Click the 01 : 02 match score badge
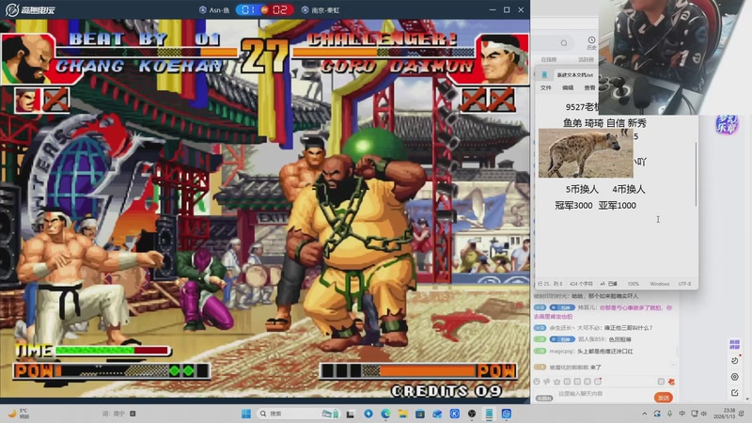752x423 pixels. (x=264, y=9)
